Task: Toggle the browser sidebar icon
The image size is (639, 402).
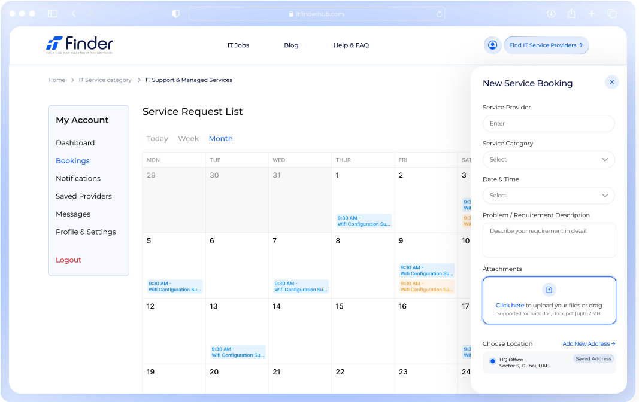Action: click(53, 13)
